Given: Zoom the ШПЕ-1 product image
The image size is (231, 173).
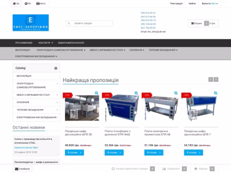Looking at the screenshot, I should coord(216,93).
